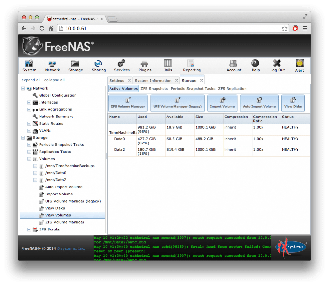Click the ZFS Volume Manager button
329x286 pixels.
point(128,103)
